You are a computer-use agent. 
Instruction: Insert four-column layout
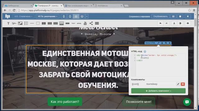(x=55, y=23)
